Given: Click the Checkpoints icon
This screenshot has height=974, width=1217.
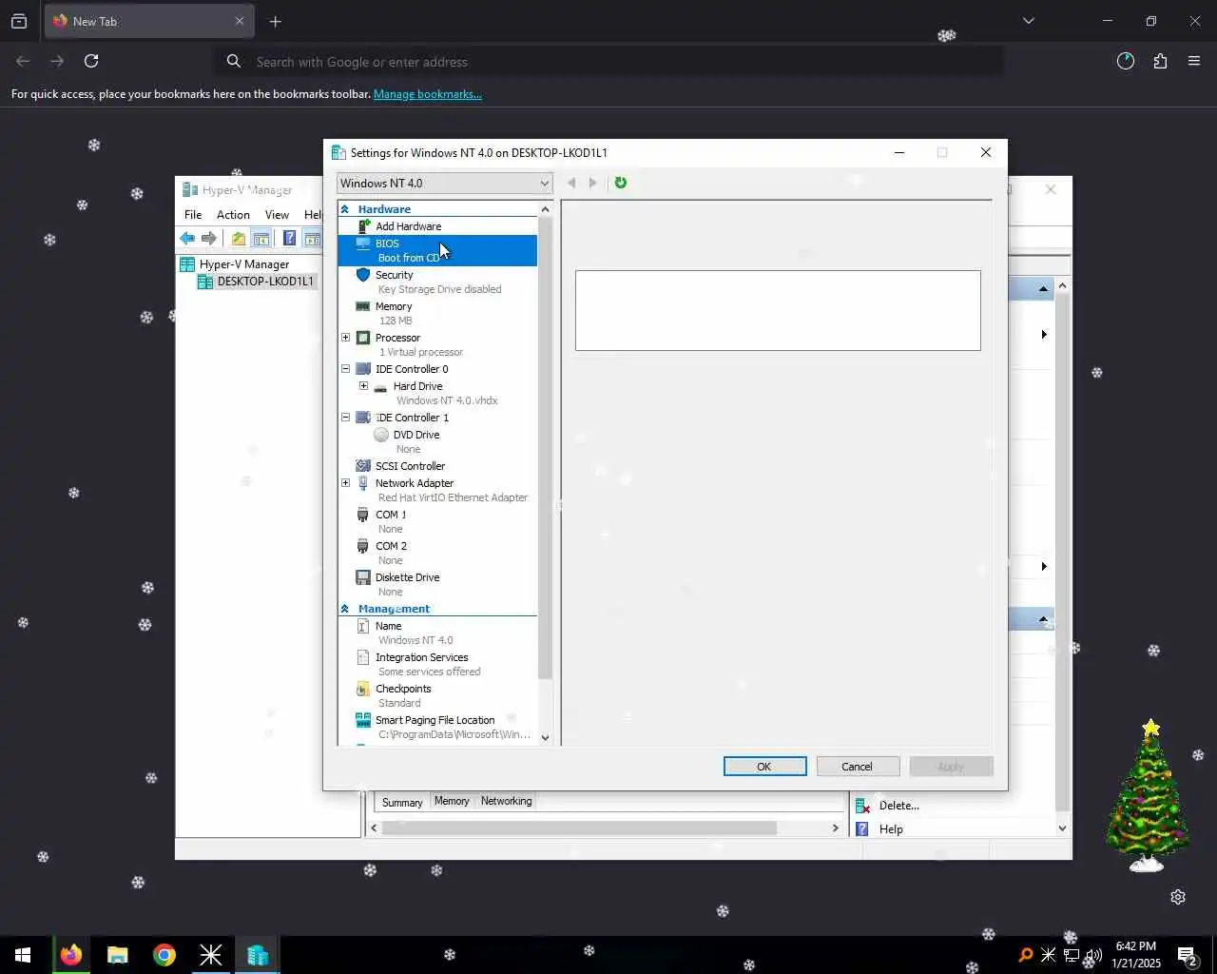Looking at the screenshot, I should [x=363, y=689].
